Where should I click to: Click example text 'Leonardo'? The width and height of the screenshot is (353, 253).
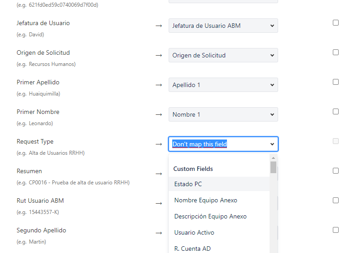(40, 123)
